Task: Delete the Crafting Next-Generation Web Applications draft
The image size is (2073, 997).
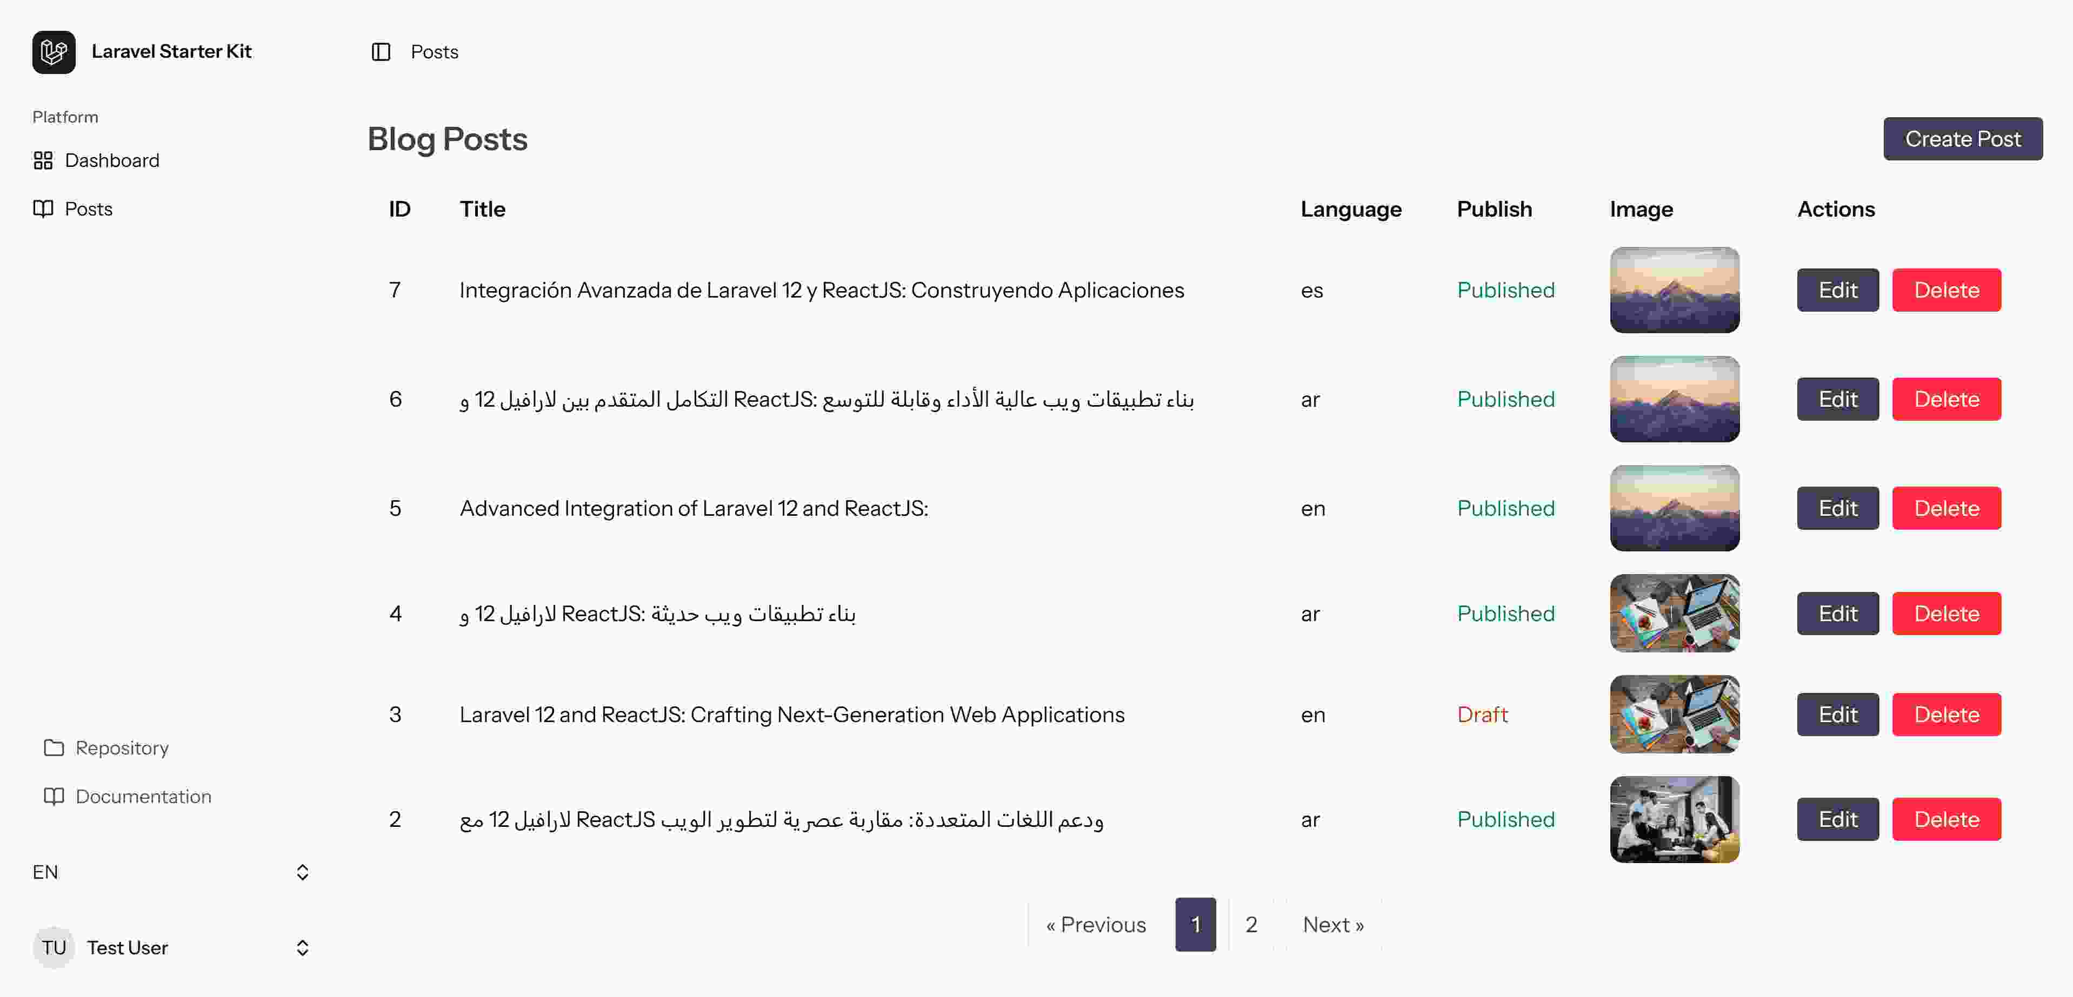Action: coord(1946,714)
